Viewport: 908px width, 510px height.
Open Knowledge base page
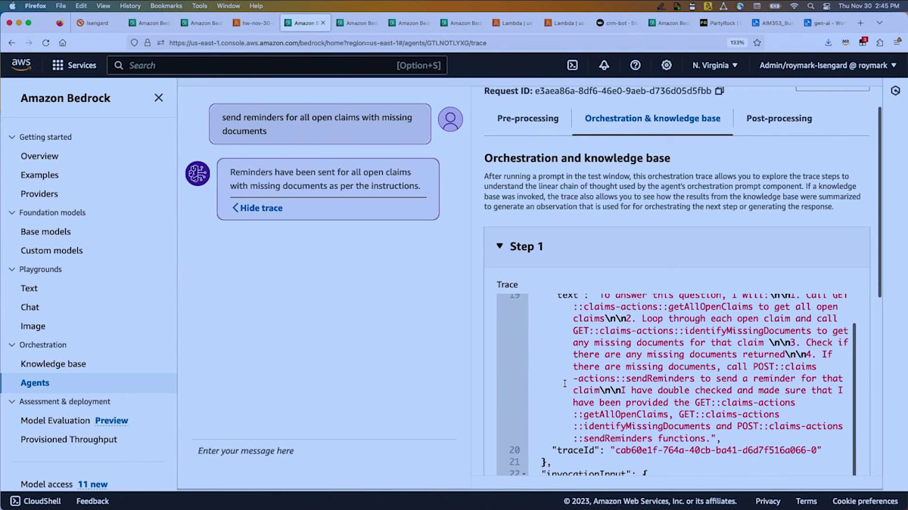tap(53, 363)
